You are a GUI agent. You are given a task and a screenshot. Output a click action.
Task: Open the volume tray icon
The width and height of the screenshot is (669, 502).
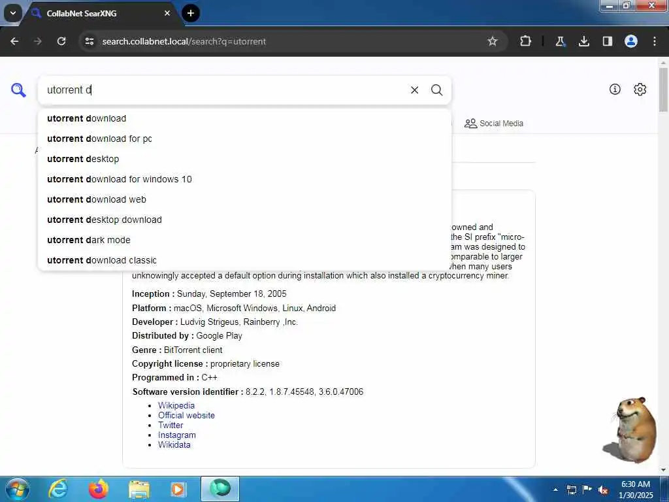603,490
